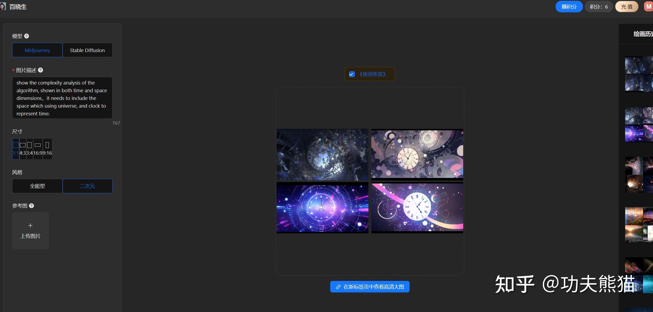Switch to the Midjourney model
The width and height of the screenshot is (653, 312).
(37, 50)
